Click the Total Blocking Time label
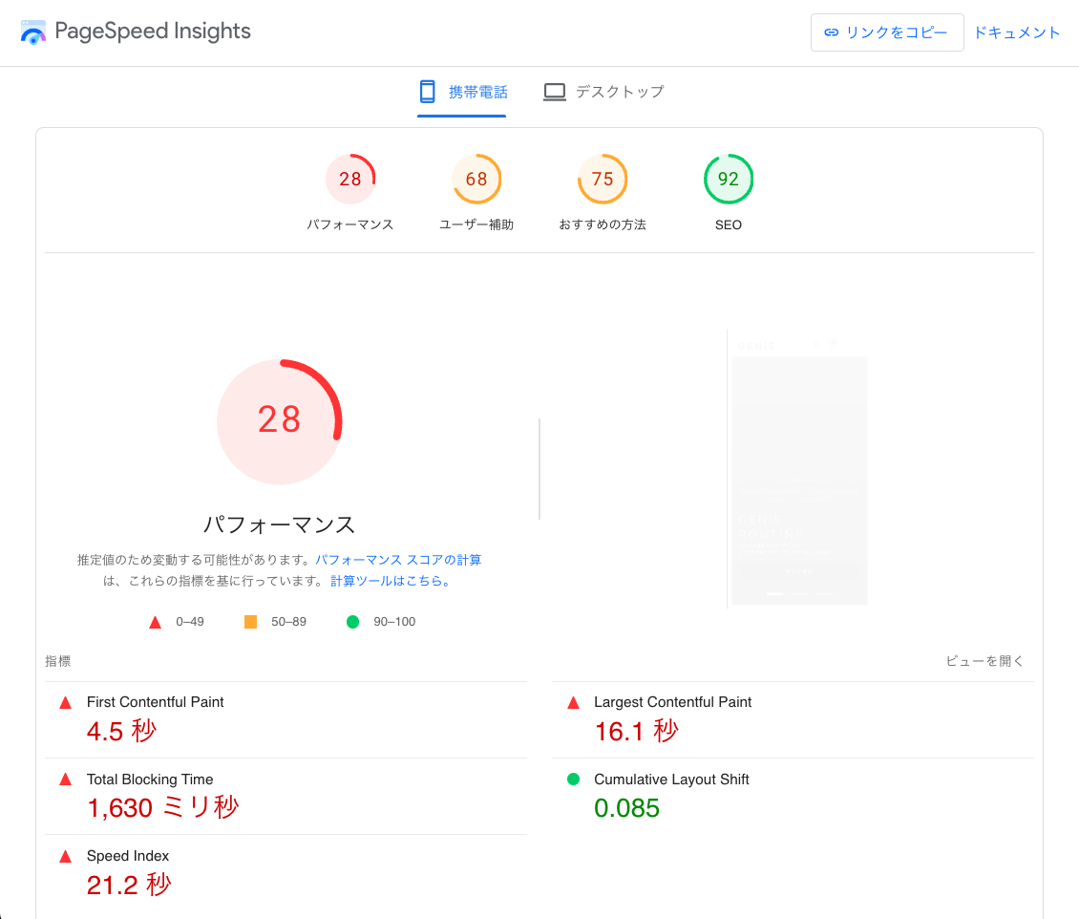1079x919 pixels. (x=150, y=780)
